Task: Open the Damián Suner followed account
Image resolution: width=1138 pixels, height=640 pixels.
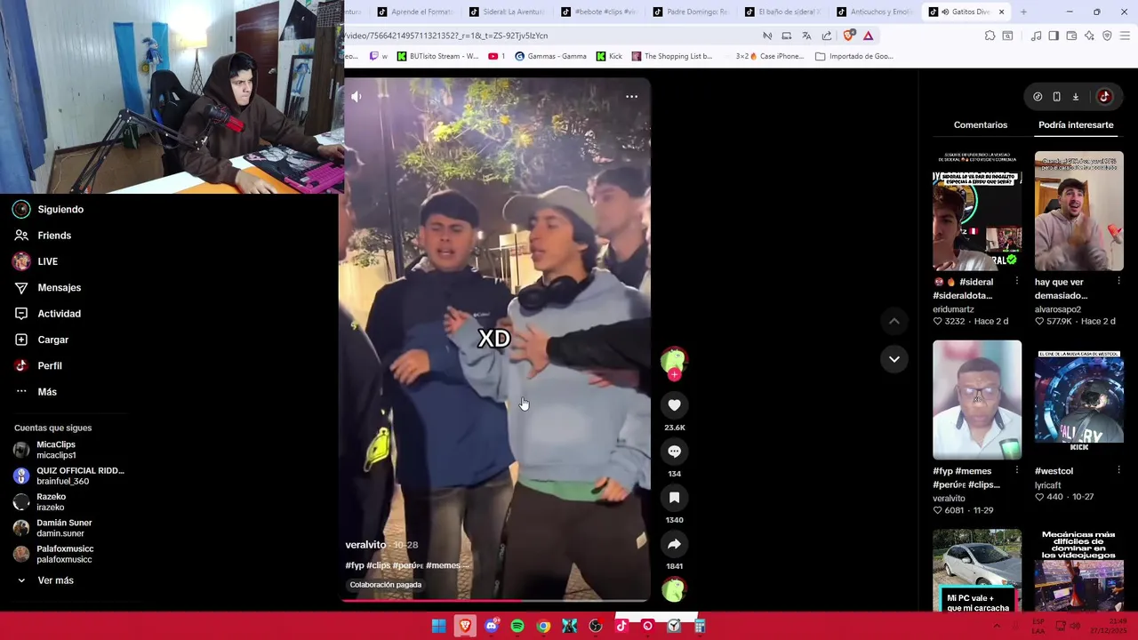Action: point(53,528)
